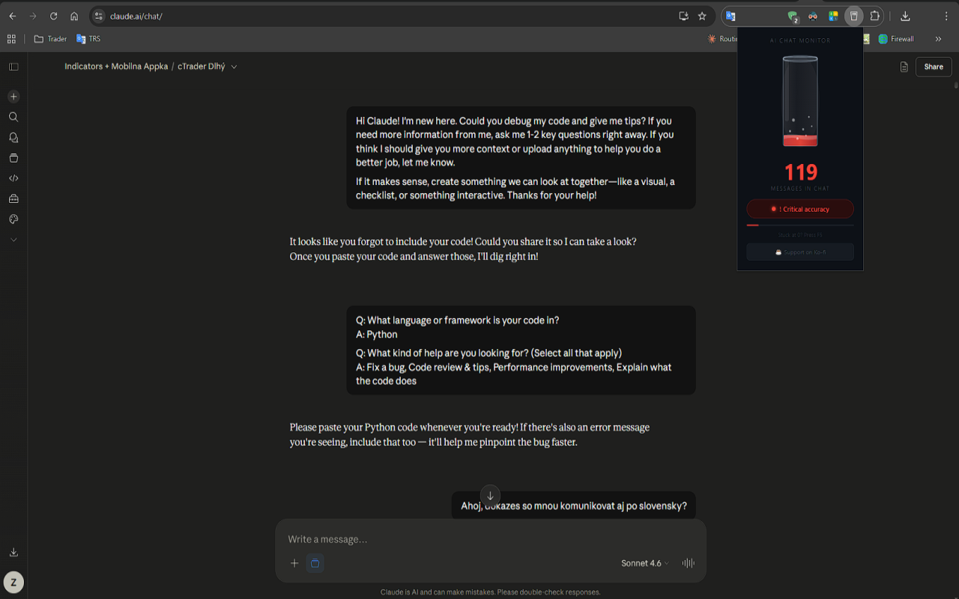Screen dimensions: 959x599
Task: Open the projects stack icon in sidebar
Action: pos(13,158)
